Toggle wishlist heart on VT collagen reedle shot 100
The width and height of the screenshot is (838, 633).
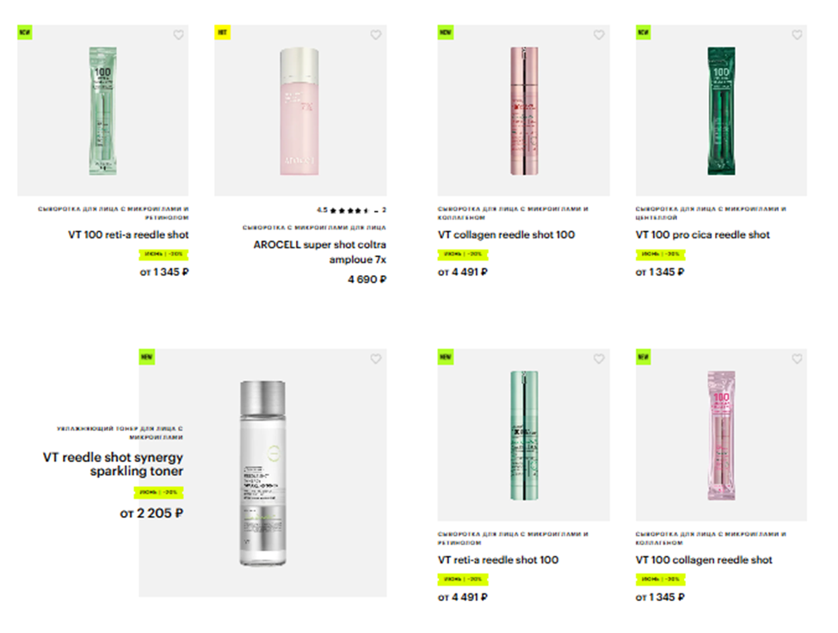tap(599, 34)
